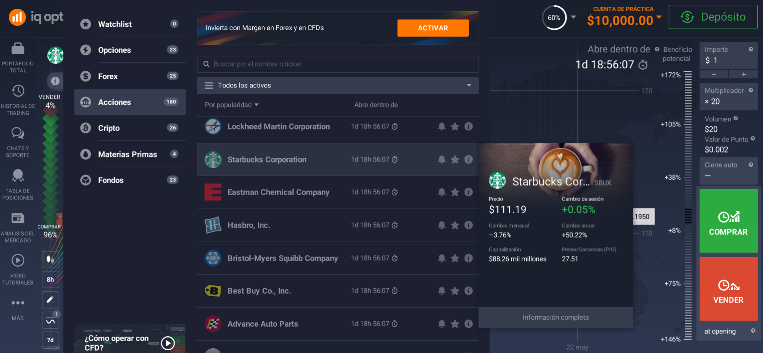Add Starbucks Corporation to favorites star
The width and height of the screenshot is (763, 353).
pyautogui.click(x=455, y=159)
